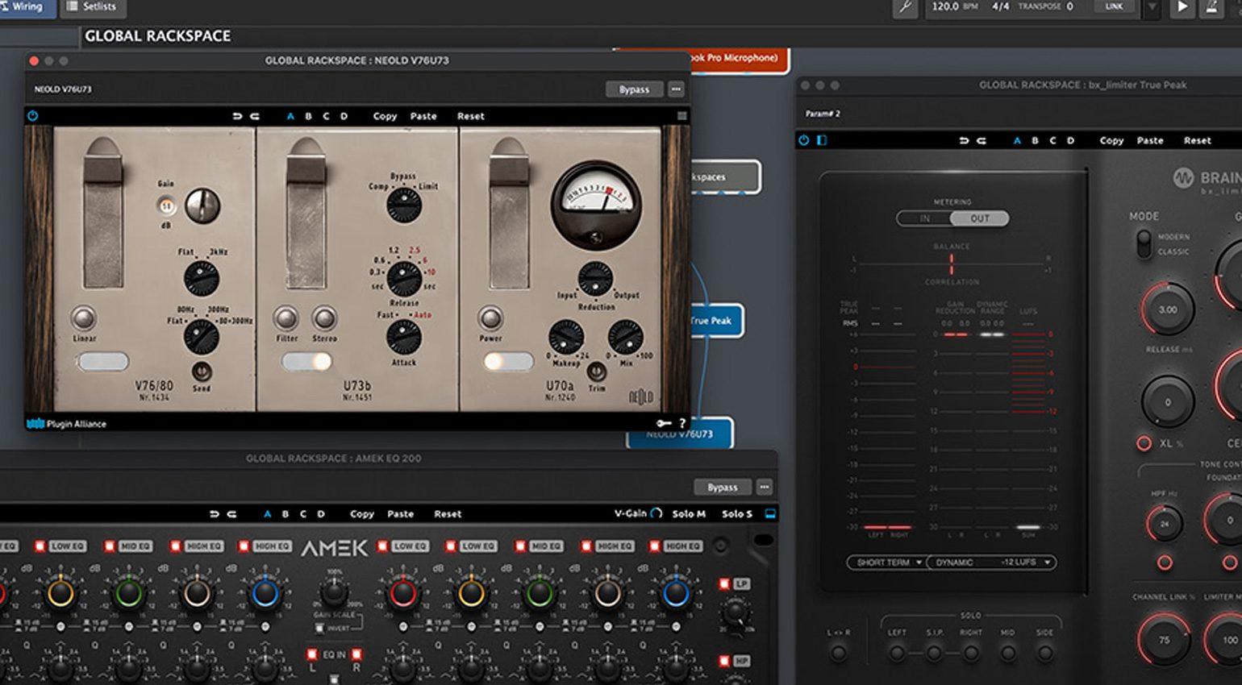Click the 120.0 BPM tempo field
The image size is (1242, 685).
[x=952, y=6]
